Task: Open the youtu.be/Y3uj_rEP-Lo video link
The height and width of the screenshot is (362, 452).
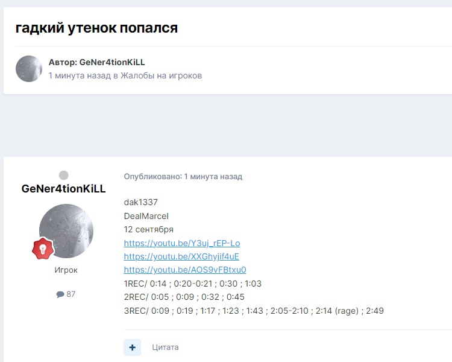Action: (182, 243)
